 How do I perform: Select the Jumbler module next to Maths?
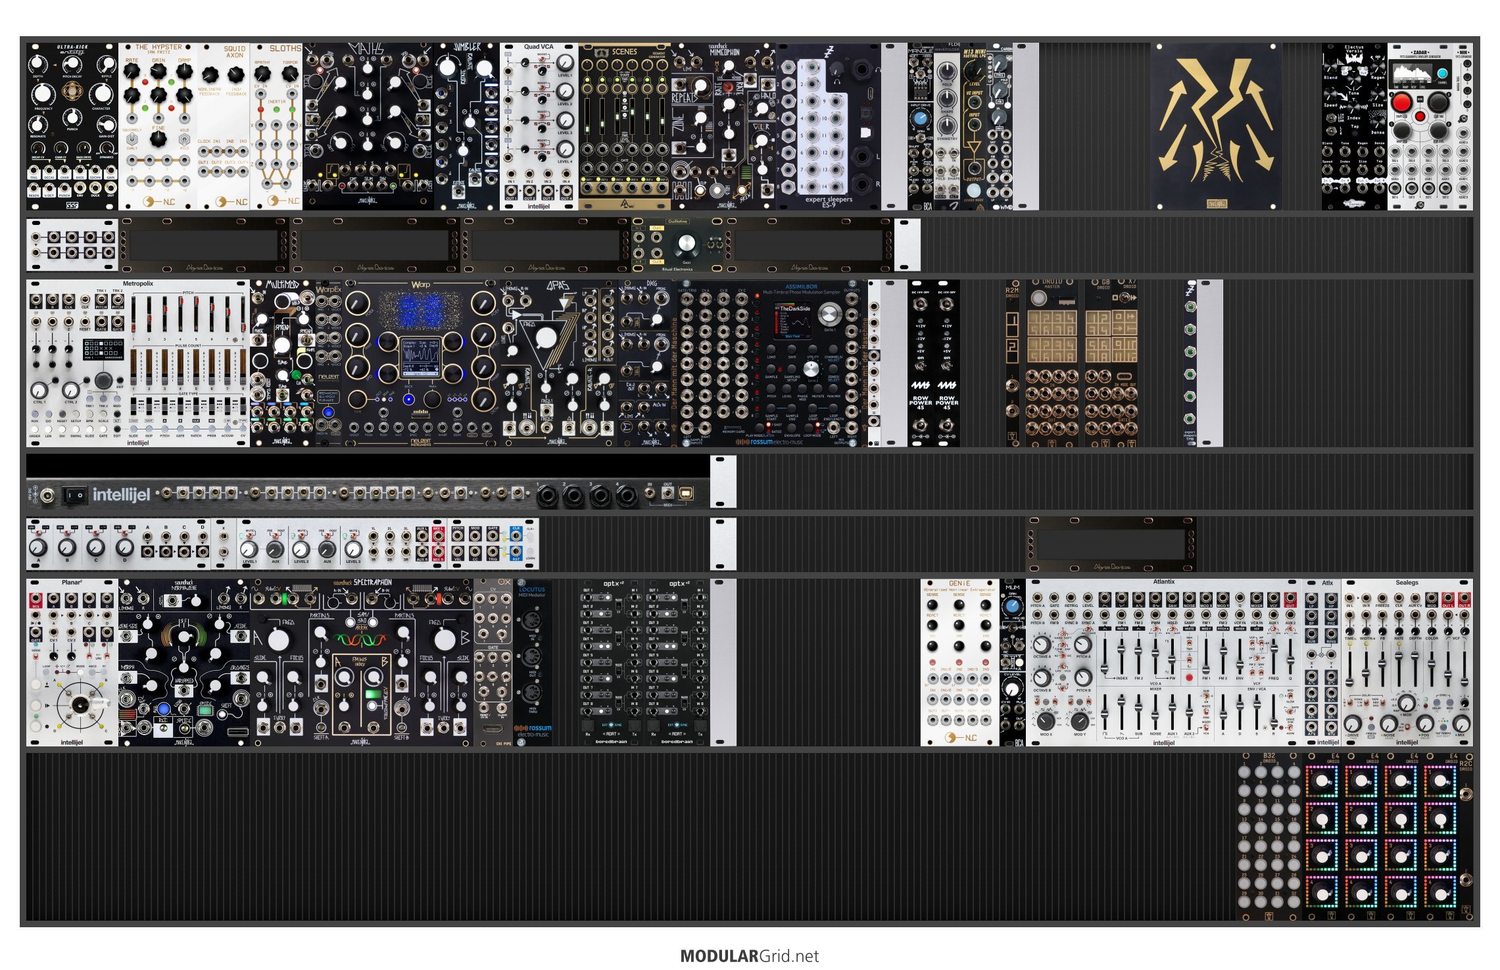pos(467,126)
